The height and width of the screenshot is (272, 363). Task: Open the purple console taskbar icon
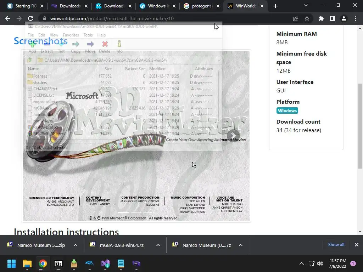[136, 263]
